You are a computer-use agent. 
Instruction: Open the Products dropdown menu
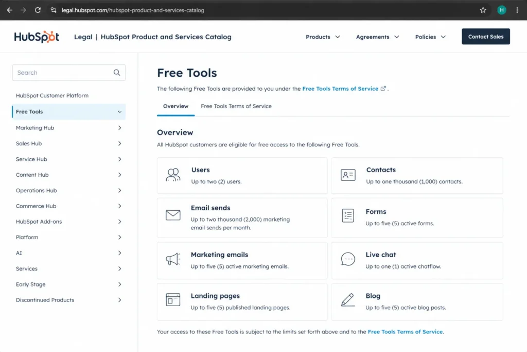point(323,37)
